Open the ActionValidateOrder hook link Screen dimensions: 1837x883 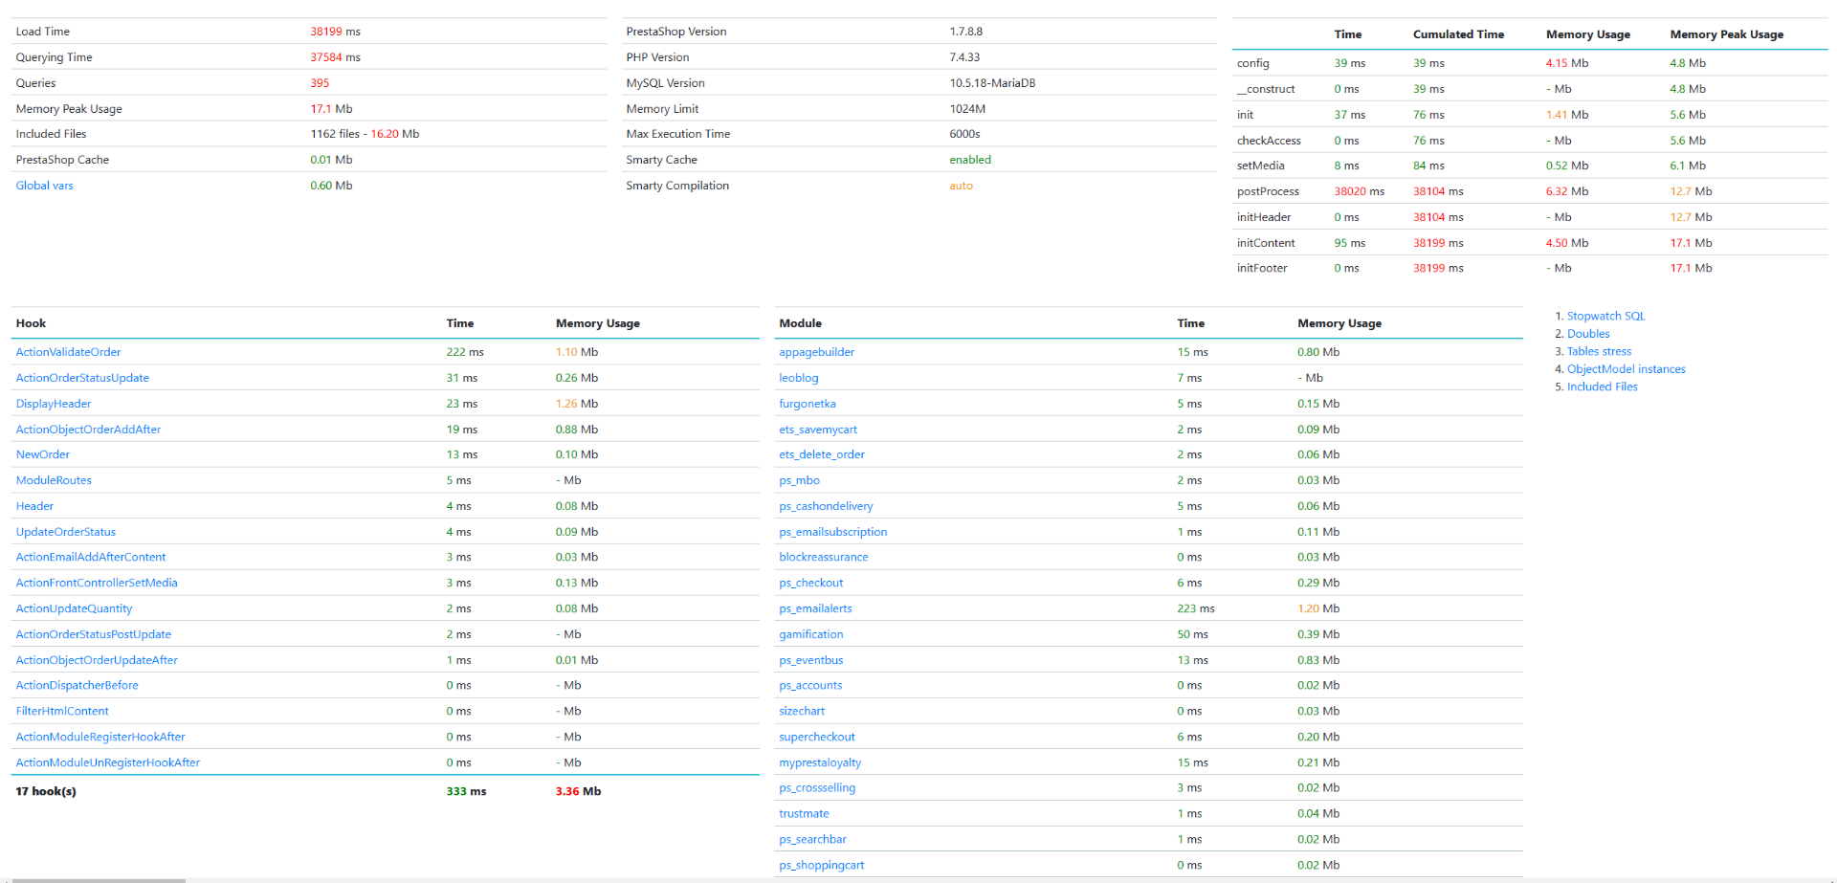coord(68,352)
